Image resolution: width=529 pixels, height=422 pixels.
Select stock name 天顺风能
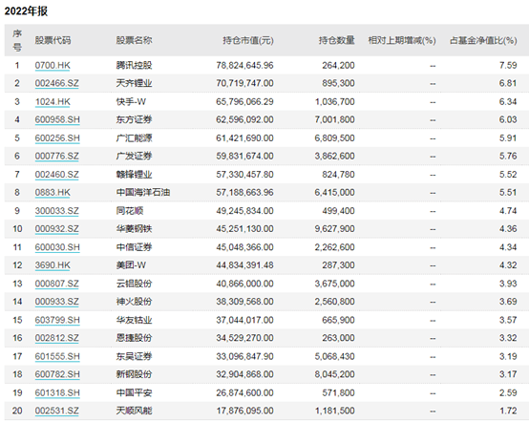[134, 411]
